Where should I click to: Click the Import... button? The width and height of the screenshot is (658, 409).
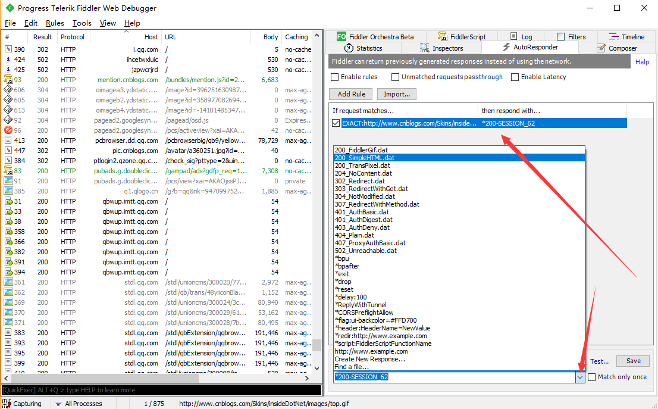[x=397, y=94]
